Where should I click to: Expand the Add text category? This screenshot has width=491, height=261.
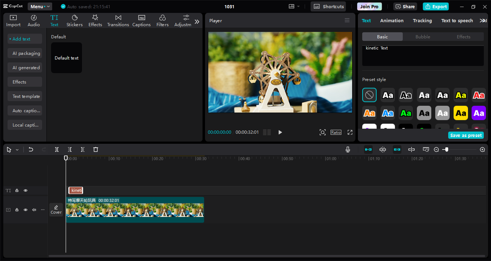tap(25, 39)
